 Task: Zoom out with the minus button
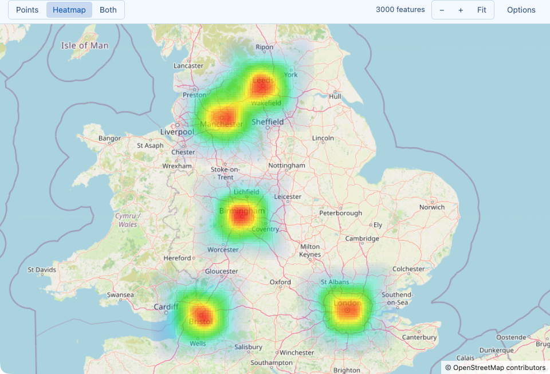442,10
